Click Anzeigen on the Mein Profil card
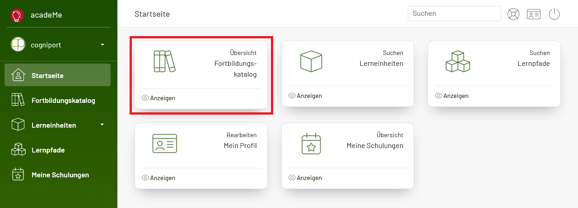The height and width of the screenshot is (208, 578). 158,178
